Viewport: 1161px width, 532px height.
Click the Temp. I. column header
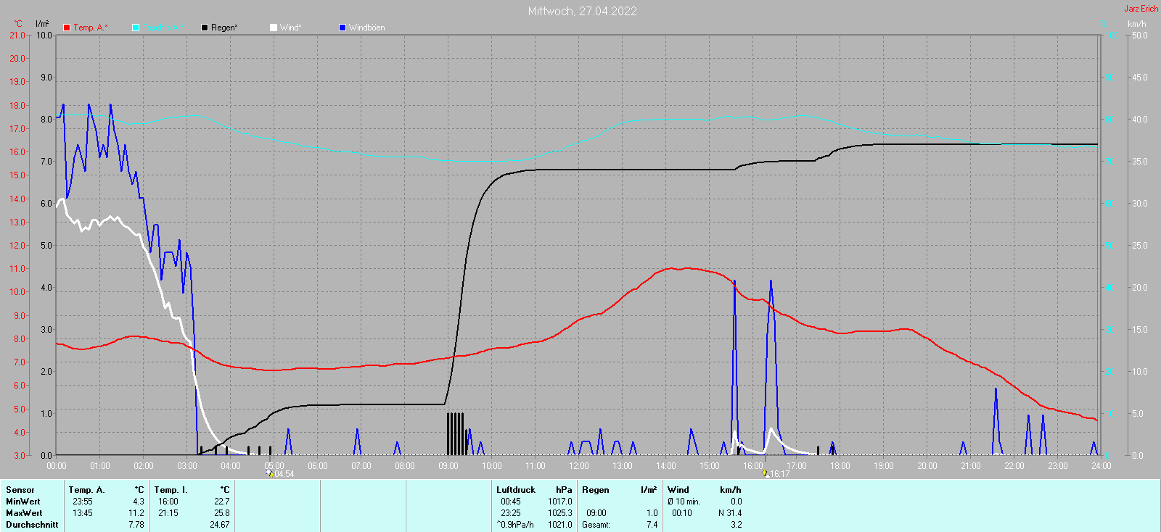pos(171,490)
